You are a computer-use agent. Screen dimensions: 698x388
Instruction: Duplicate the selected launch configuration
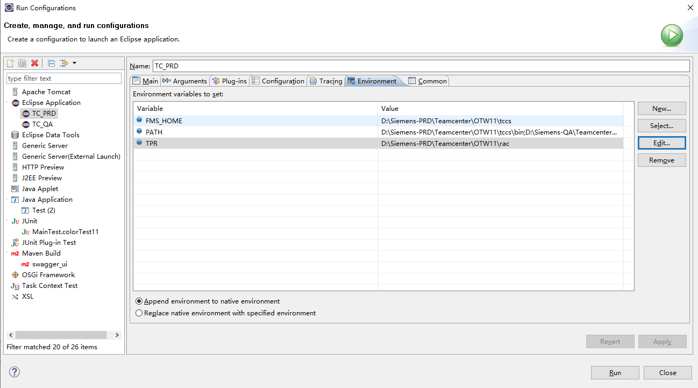click(x=22, y=63)
